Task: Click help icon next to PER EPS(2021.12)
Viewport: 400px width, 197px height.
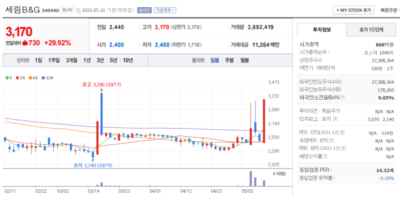Action: [x=343, y=133]
